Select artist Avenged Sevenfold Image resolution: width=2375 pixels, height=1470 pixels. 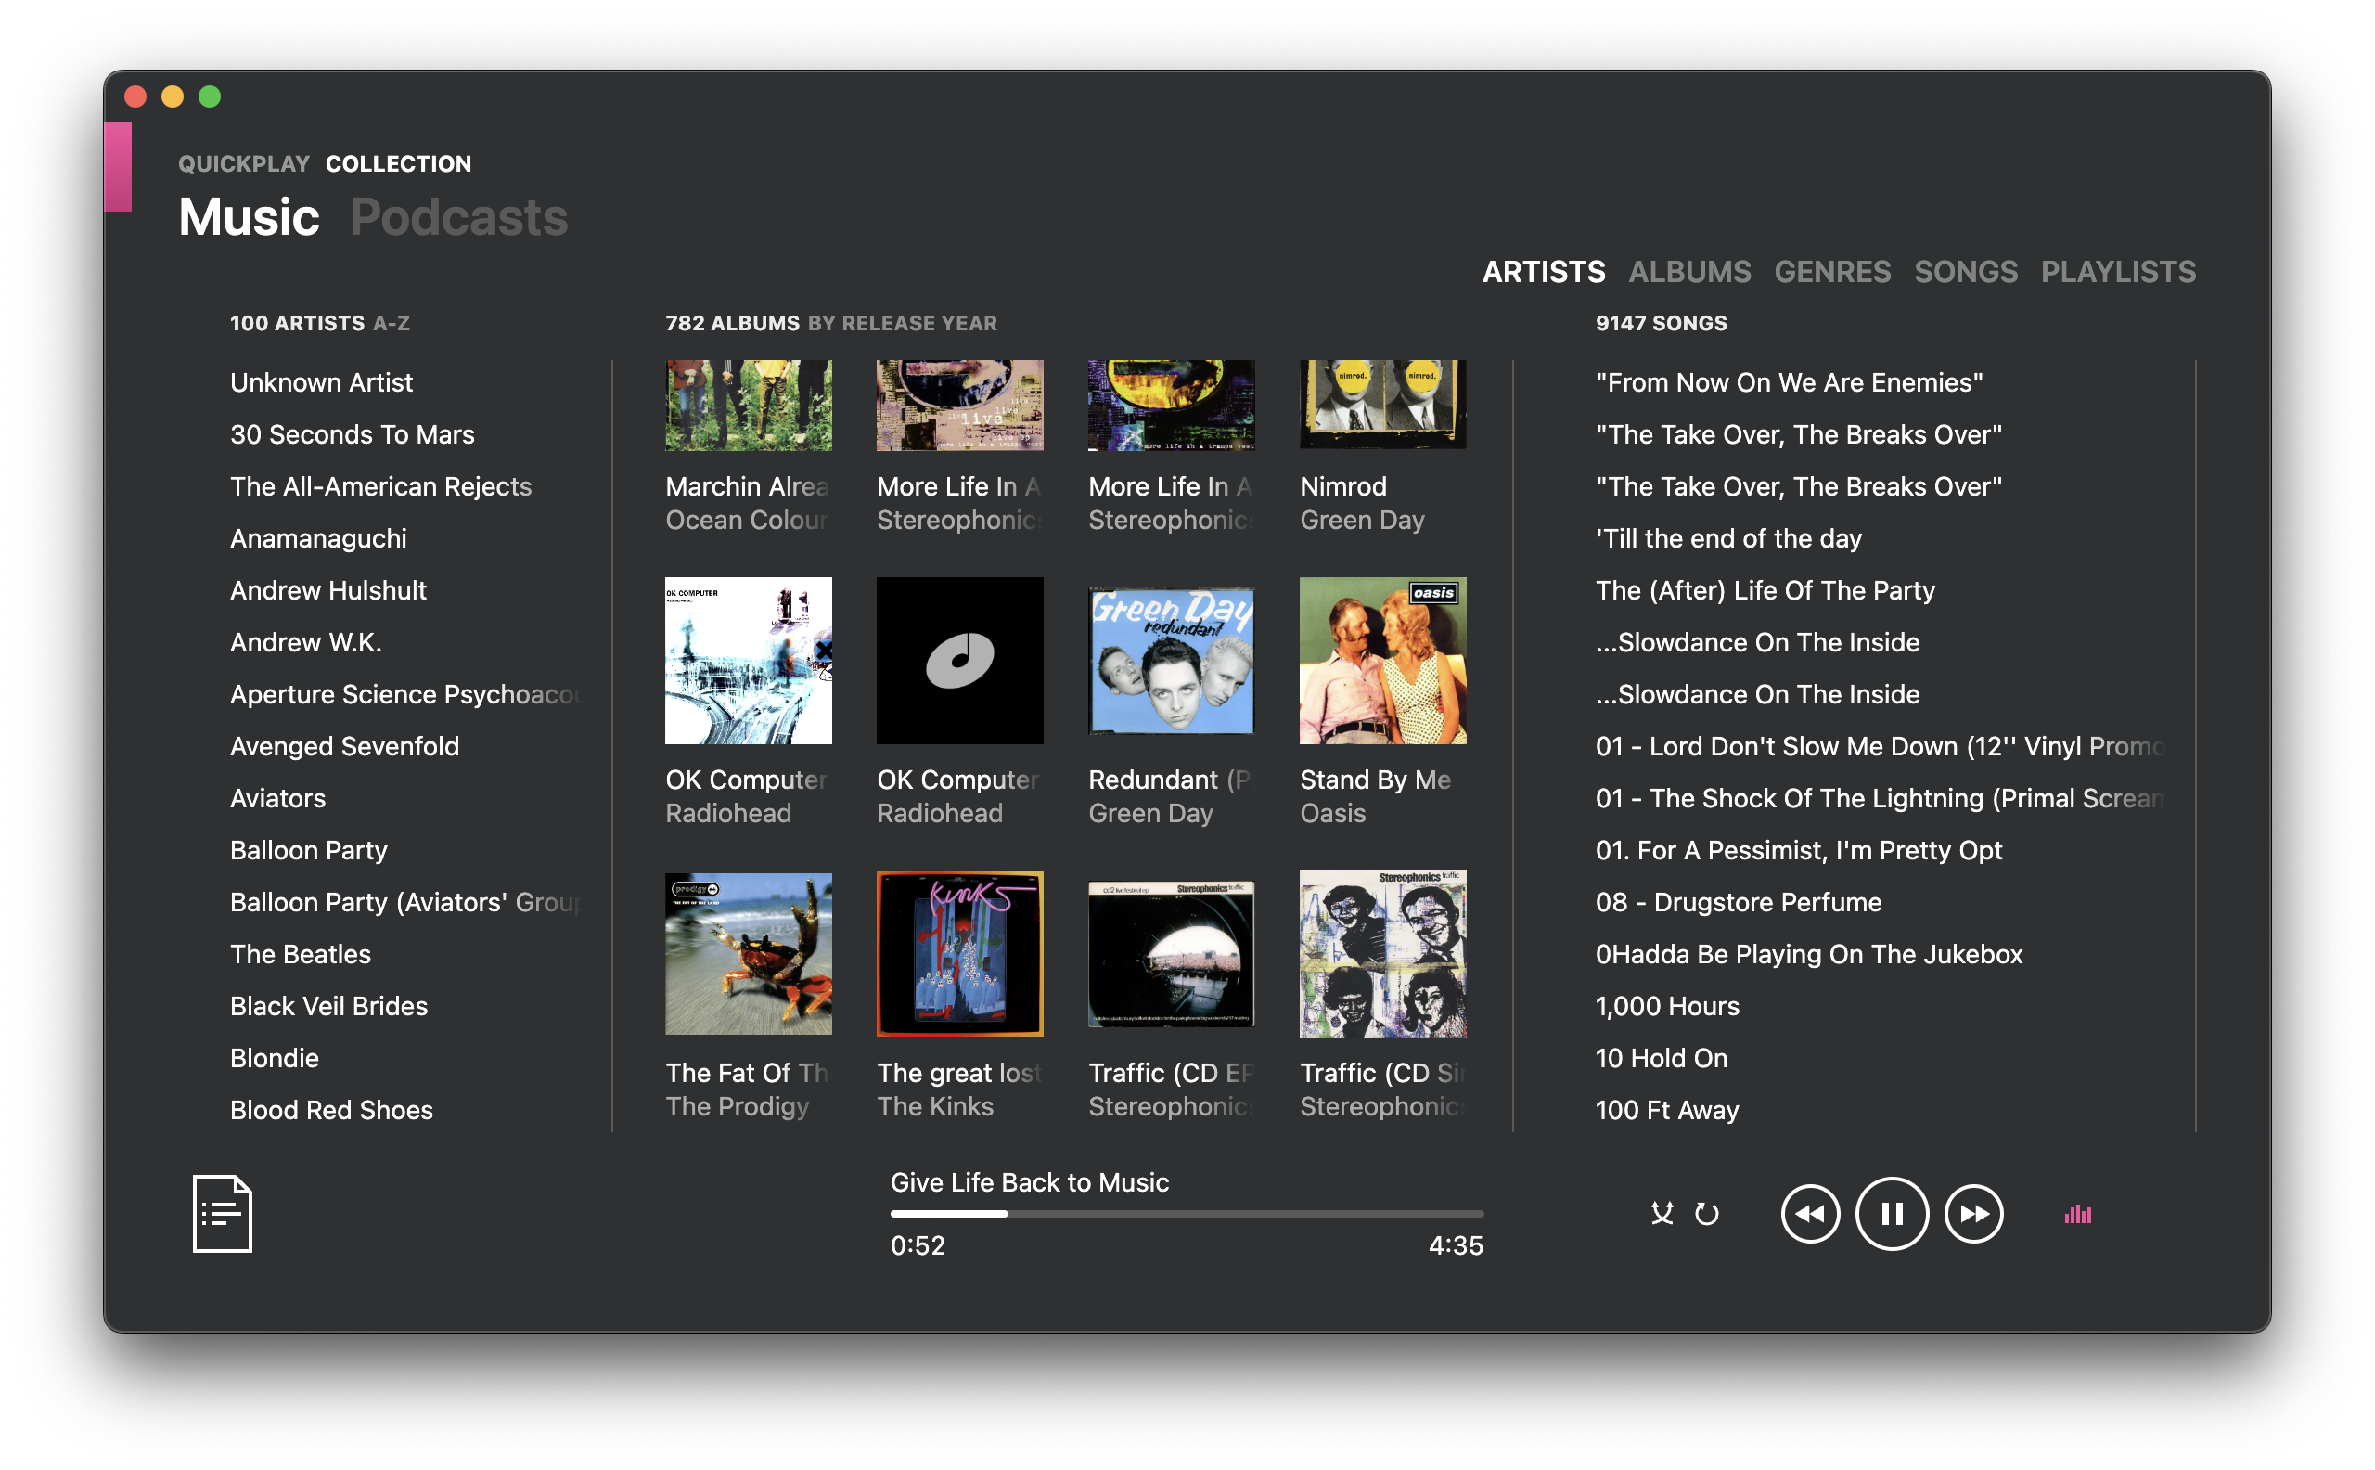coord(345,747)
